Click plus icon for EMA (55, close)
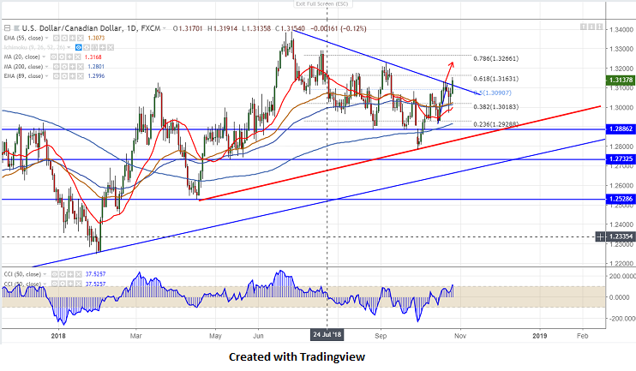Image resolution: width=636 pixels, height=371 pixels. (x=72, y=38)
